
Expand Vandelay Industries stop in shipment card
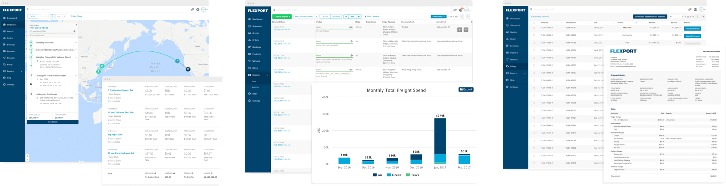click(76, 42)
